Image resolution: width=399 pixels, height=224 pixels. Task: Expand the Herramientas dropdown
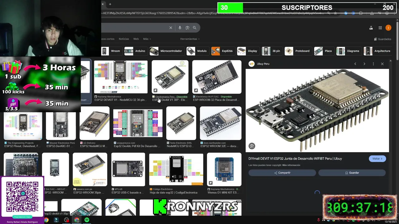(190, 39)
